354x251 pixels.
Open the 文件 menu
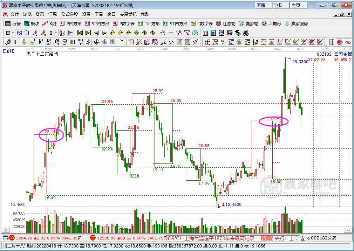point(15,14)
